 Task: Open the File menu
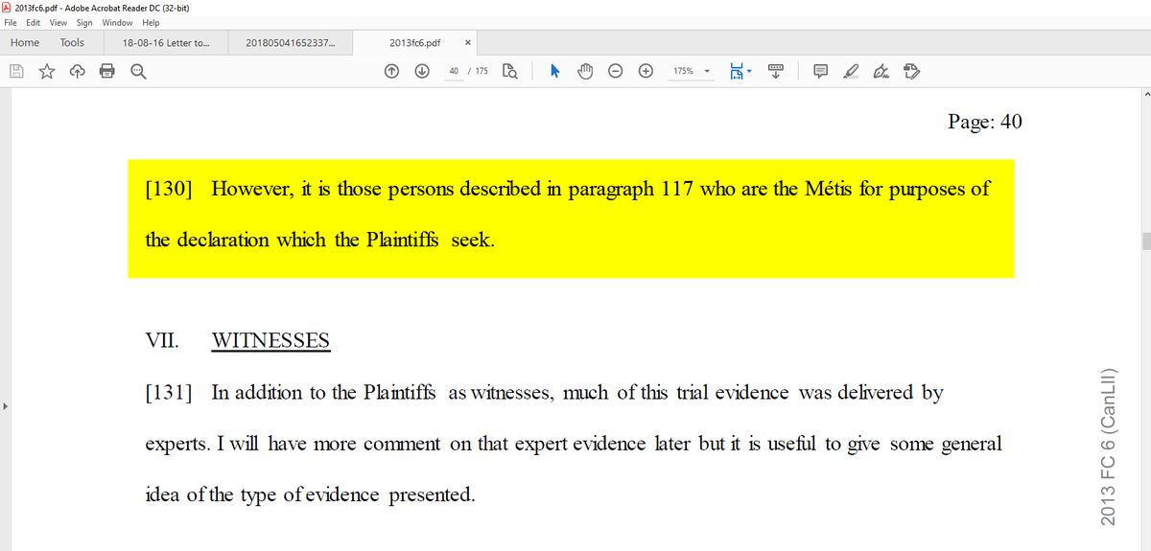pos(11,22)
